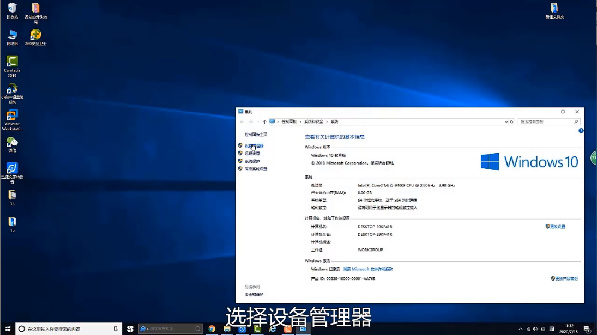Image resolution: width=597 pixels, height=335 pixels.
Task: Click the Up arrow in navigation bar
Action: 264,122
